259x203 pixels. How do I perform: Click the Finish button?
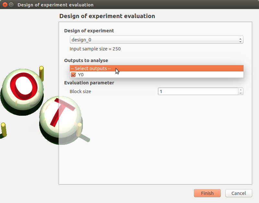coord(207,193)
